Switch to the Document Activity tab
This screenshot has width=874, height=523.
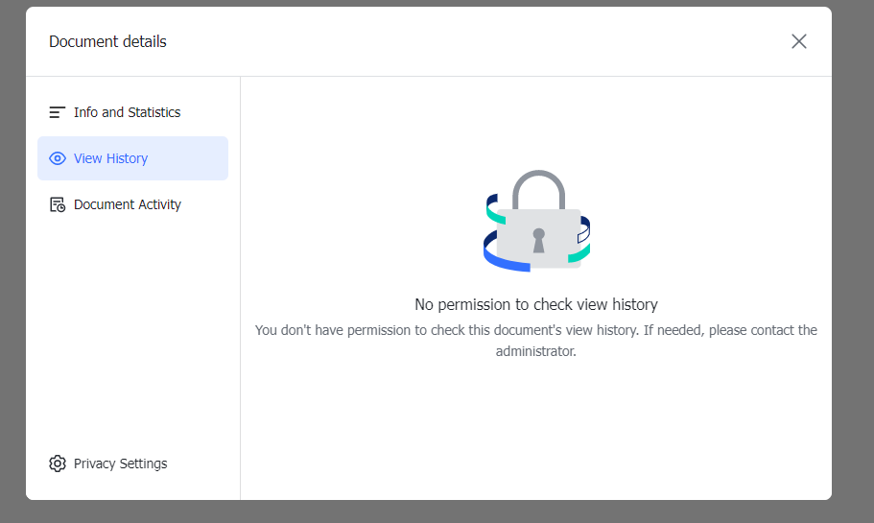127,204
